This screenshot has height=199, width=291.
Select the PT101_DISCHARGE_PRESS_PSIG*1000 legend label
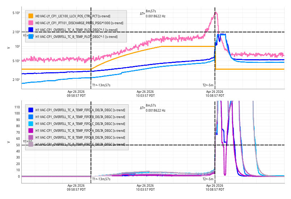pyautogui.click(x=79, y=23)
